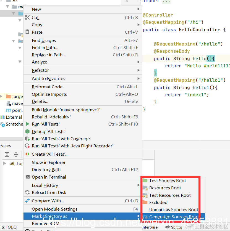Click the Reload from Disk refresh icon
Screen dimensions: 230x231
click(x=27, y=192)
